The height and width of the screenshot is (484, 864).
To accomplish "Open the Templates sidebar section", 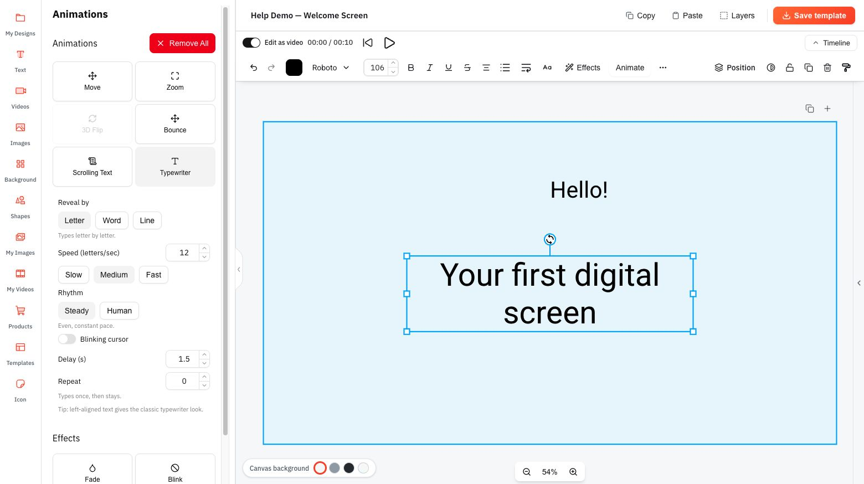I will pyautogui.click(x=20, y=354).
